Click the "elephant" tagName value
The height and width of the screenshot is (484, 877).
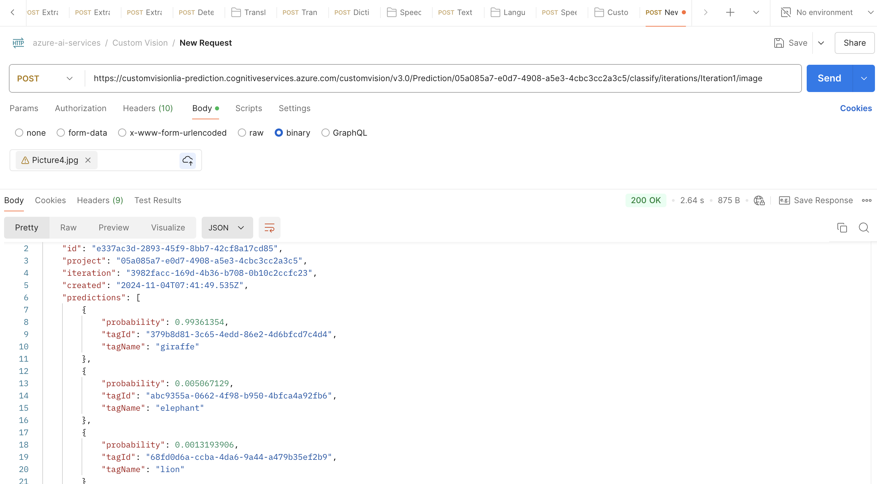pyautogui.click(x=180, y=408)
